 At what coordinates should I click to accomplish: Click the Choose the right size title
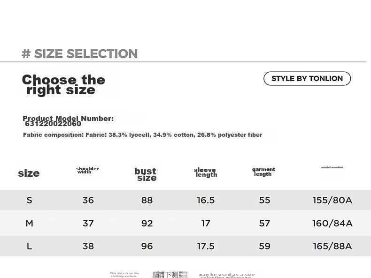(x=63, y=84)
